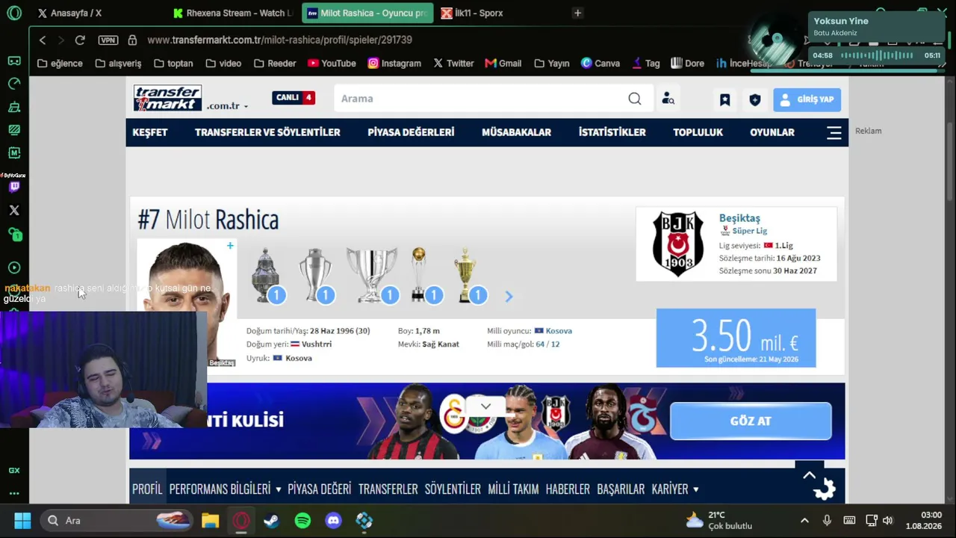This screenshot has width=956, height=538.
Task: Open the Topluluk menu
Action: click(698, 132)
